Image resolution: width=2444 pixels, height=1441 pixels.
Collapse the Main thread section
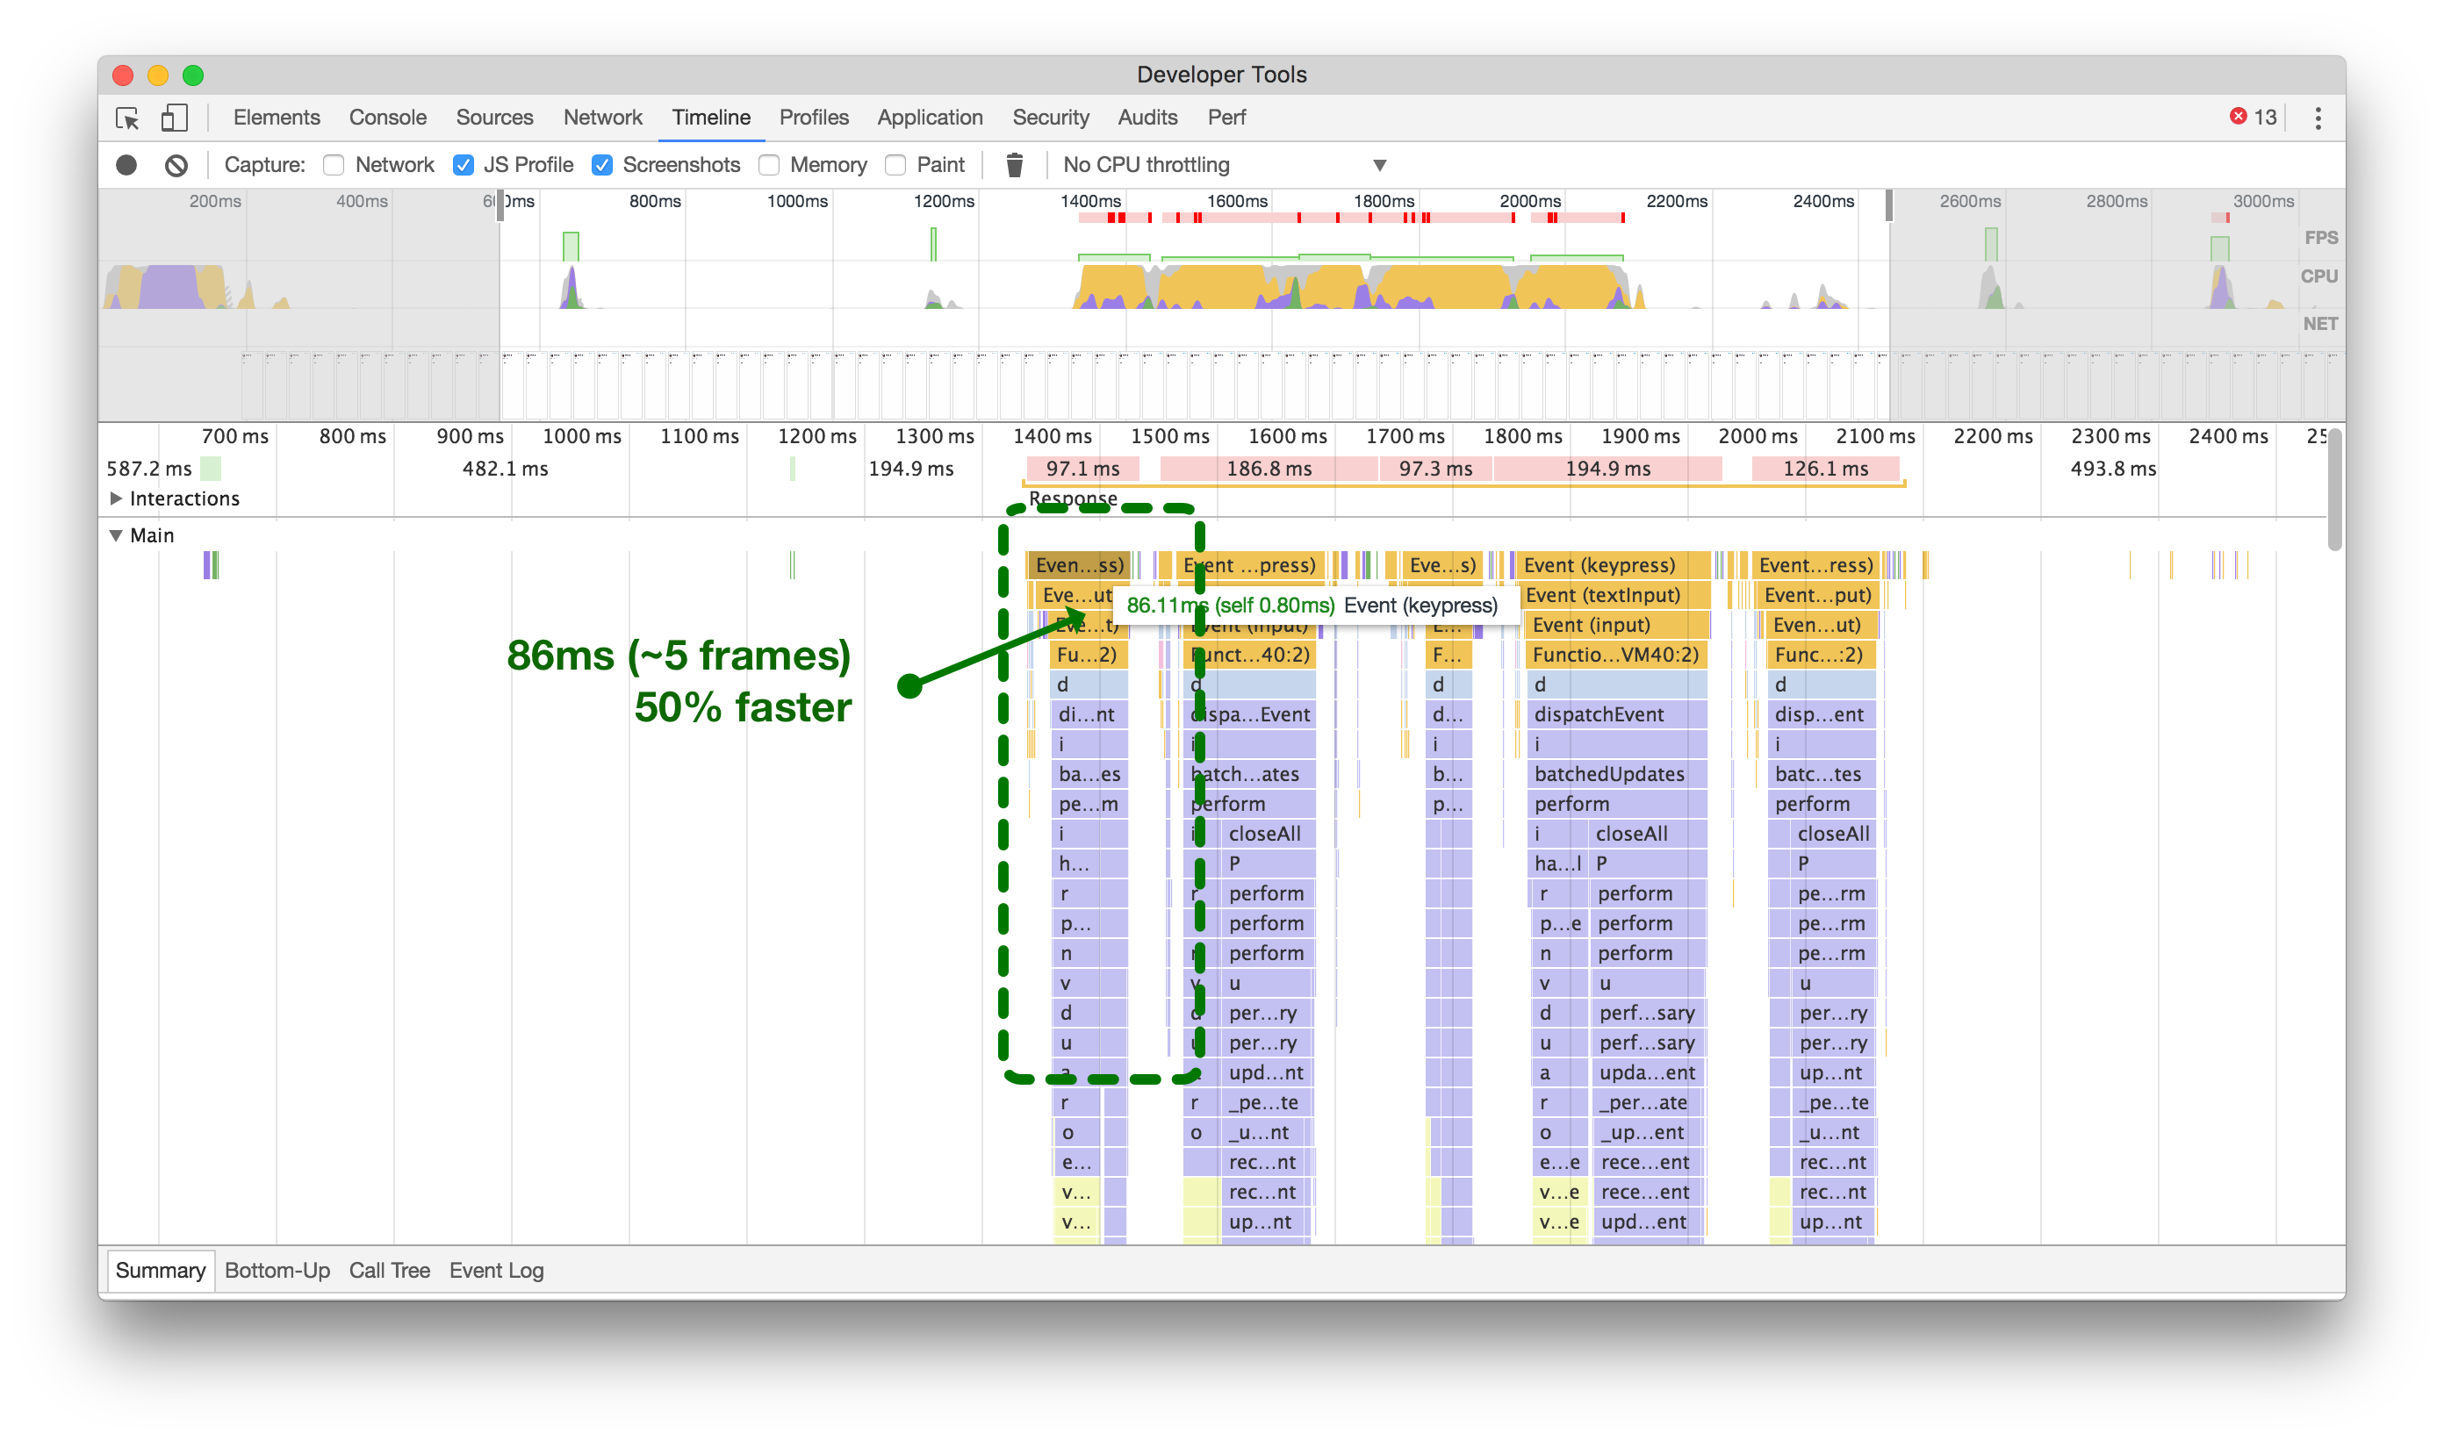pos(117,535)
